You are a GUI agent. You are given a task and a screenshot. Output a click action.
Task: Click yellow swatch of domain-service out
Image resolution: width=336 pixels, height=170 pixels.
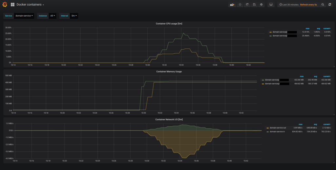pyautogui.click(x=267, y=128)
